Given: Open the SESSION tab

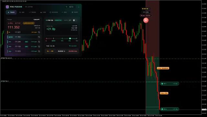Looking at the screenshot, I should tap(54, 12).
